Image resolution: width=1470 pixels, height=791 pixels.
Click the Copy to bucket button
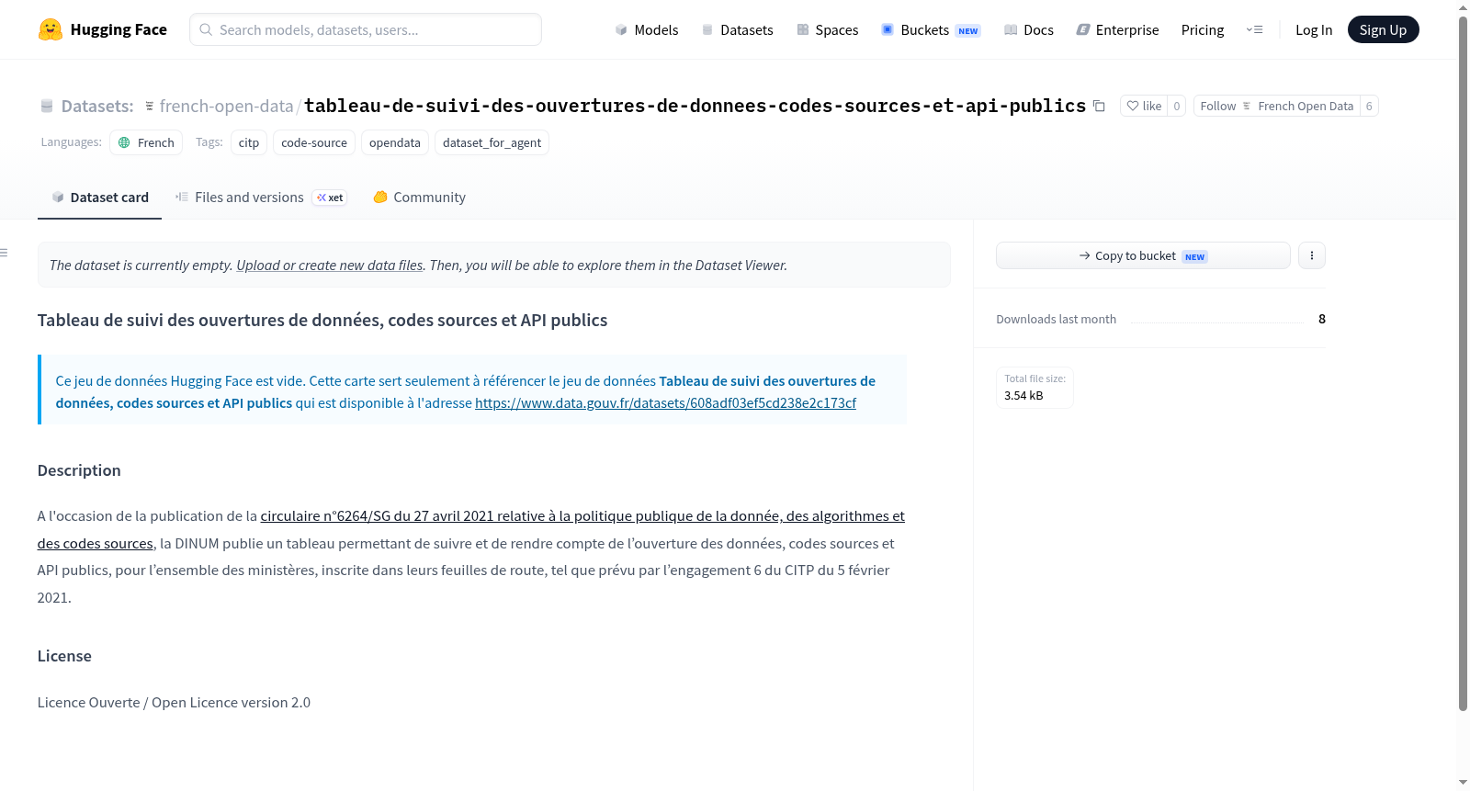[x=1143, y=255]
